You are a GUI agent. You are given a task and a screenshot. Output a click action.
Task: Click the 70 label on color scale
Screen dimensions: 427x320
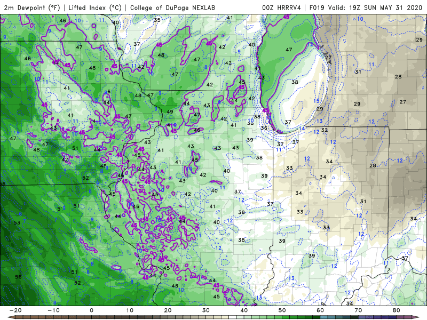click(x=358, y=310)
